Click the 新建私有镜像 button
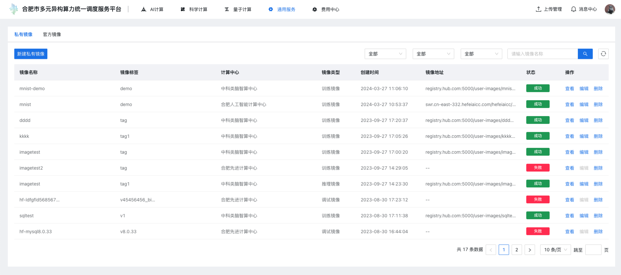621x275 pixels. pos(31,54)
